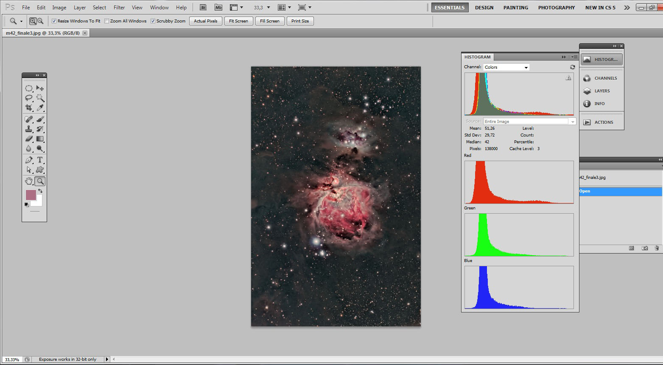The height and width of the screenshot is (365, 663).
Task: Show more workspaces via double chevron
Action: click(x=627, y=8)
